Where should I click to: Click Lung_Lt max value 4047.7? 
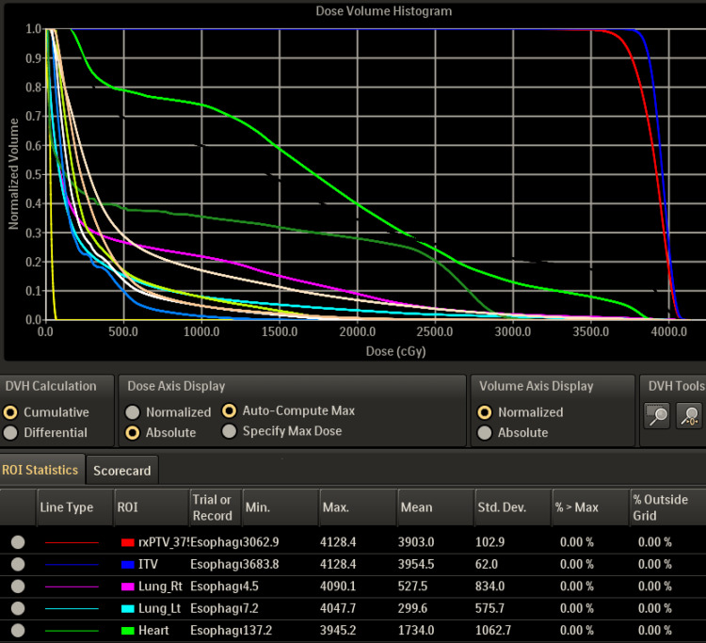338,608
